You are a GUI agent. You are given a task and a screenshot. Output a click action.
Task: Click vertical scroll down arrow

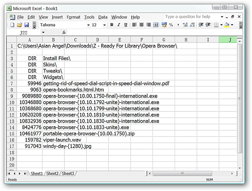point(240,168)
